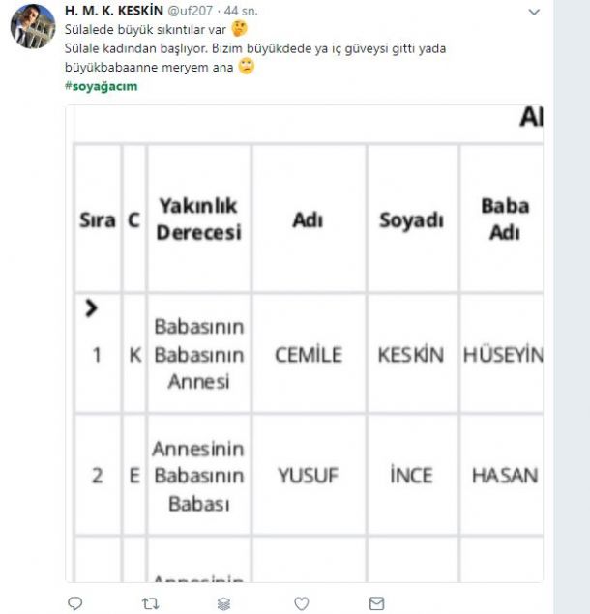Click the thinking face emoji in tweet

[x=239, y=29]
